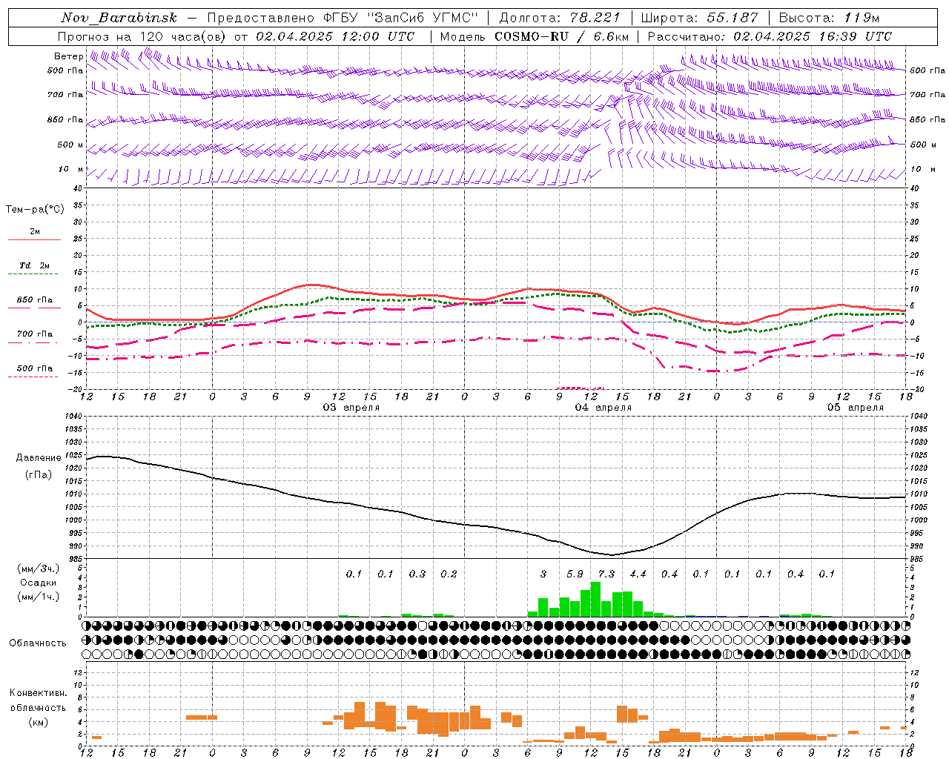
Task: Click the 0.3 precipitation value
Action: [x=417, y=574]
